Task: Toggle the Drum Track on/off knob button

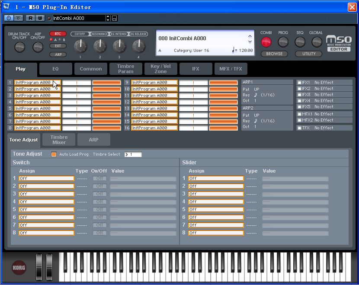Action: point(20,47)
